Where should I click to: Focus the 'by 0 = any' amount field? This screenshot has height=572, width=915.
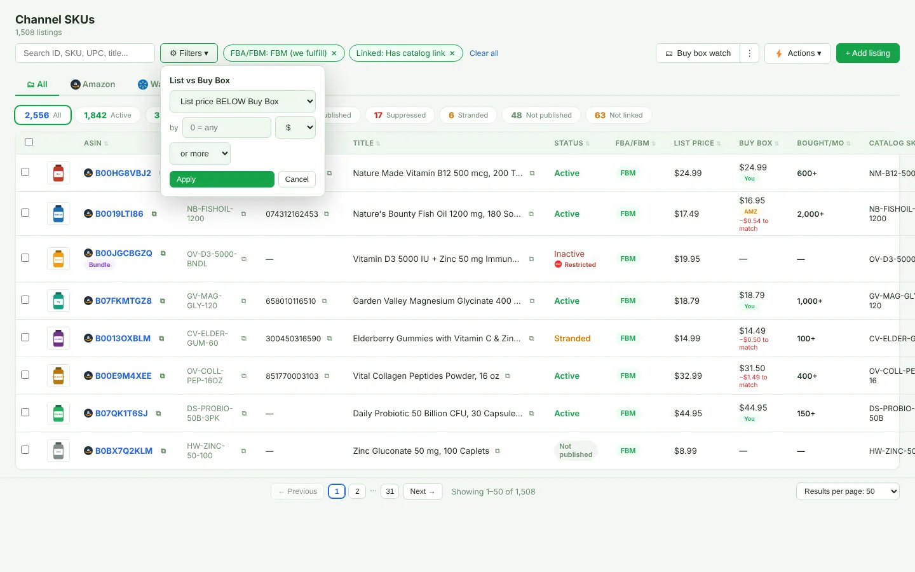point(227,128)
